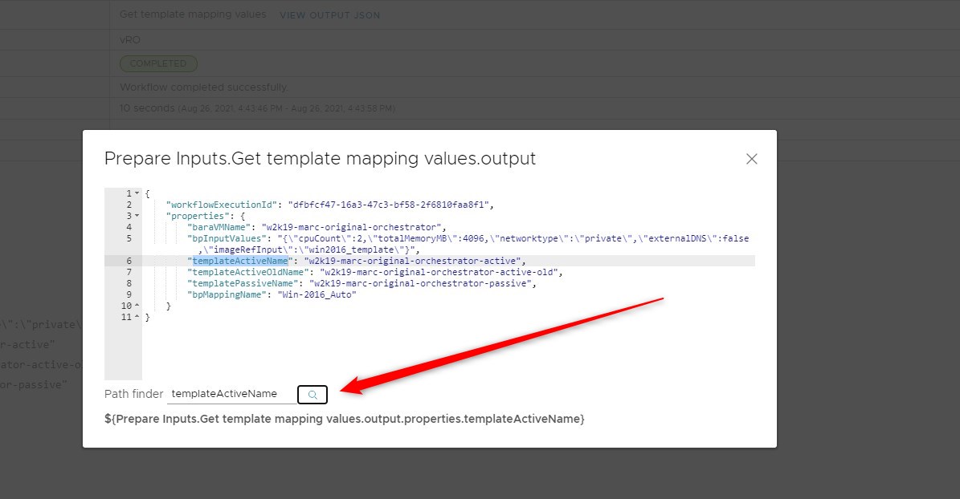Collapse the "properties" block fold arrow

137,216
